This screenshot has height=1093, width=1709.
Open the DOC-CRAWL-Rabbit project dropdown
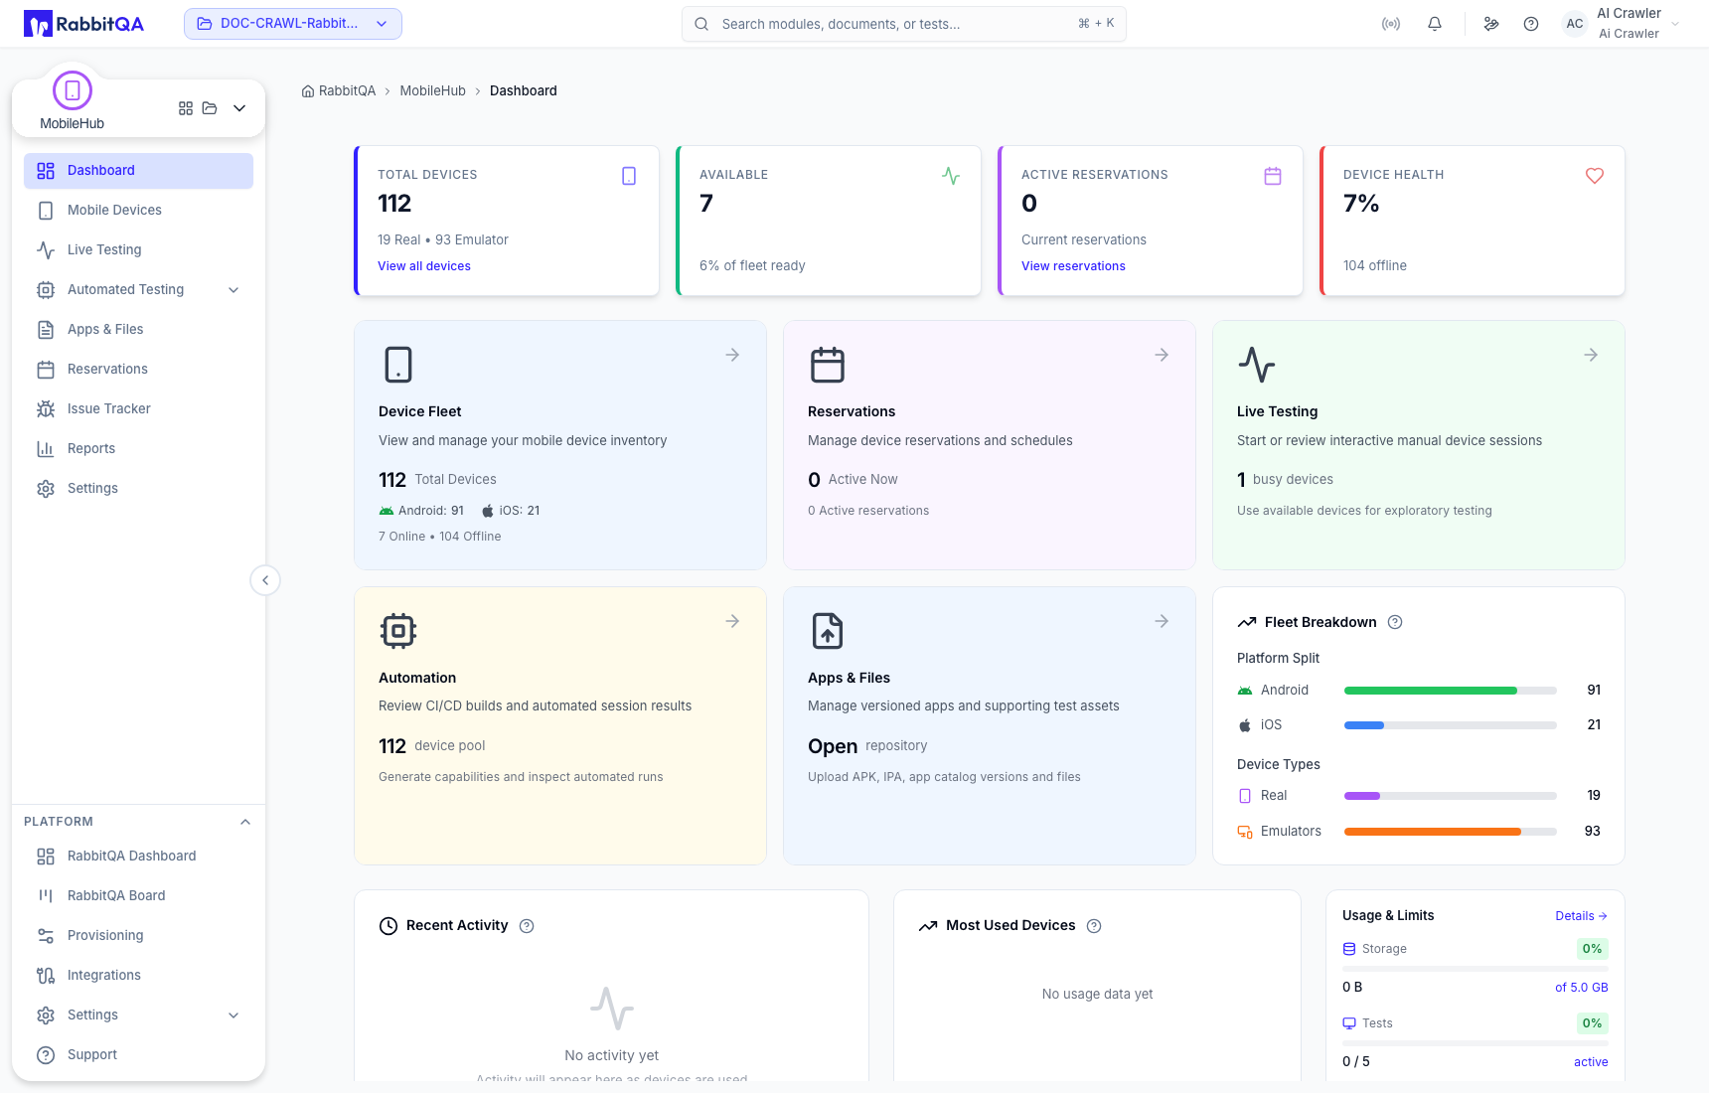coord(293,24)
